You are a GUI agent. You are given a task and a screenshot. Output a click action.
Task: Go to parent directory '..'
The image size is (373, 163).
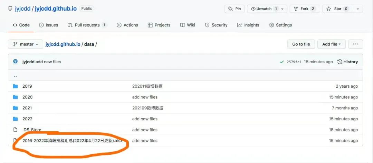pos(15,76)
